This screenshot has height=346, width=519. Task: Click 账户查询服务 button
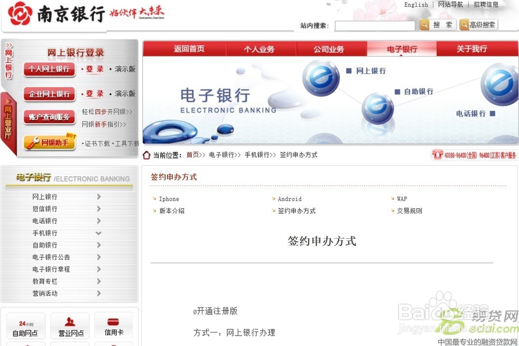pyautogui.click(x=49, y=117)
